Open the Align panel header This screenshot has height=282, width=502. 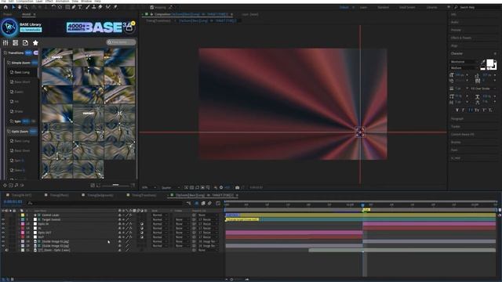coord(454,45)
